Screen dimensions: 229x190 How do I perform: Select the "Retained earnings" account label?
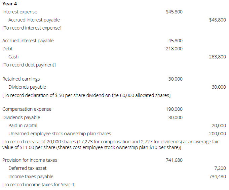coord(21,79)
